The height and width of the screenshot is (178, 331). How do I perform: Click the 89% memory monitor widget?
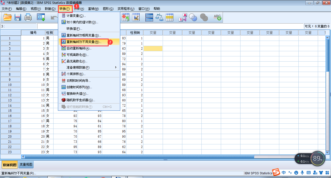pos(318,158)
